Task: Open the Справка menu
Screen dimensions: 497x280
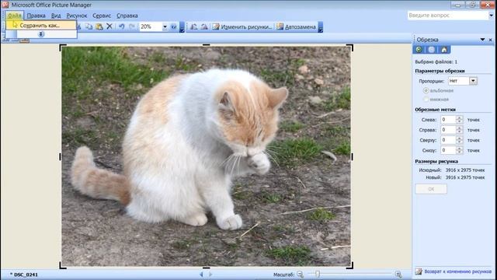Action: tap(127, 16)
